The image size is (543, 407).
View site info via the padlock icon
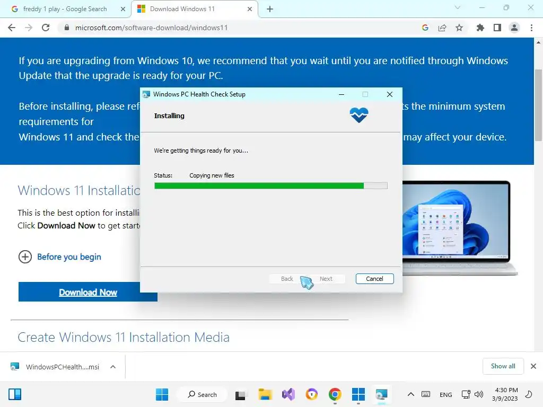[67, 28]
